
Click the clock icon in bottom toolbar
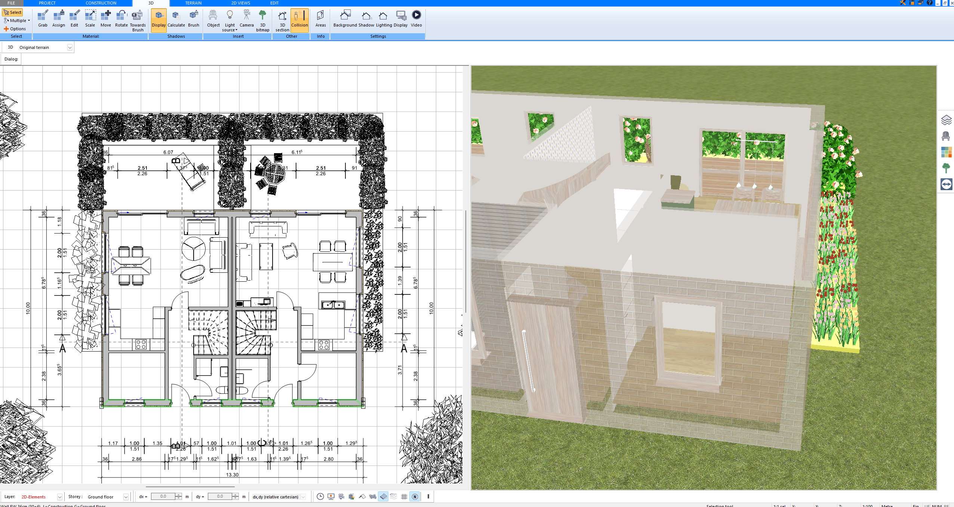coord(320,497)
